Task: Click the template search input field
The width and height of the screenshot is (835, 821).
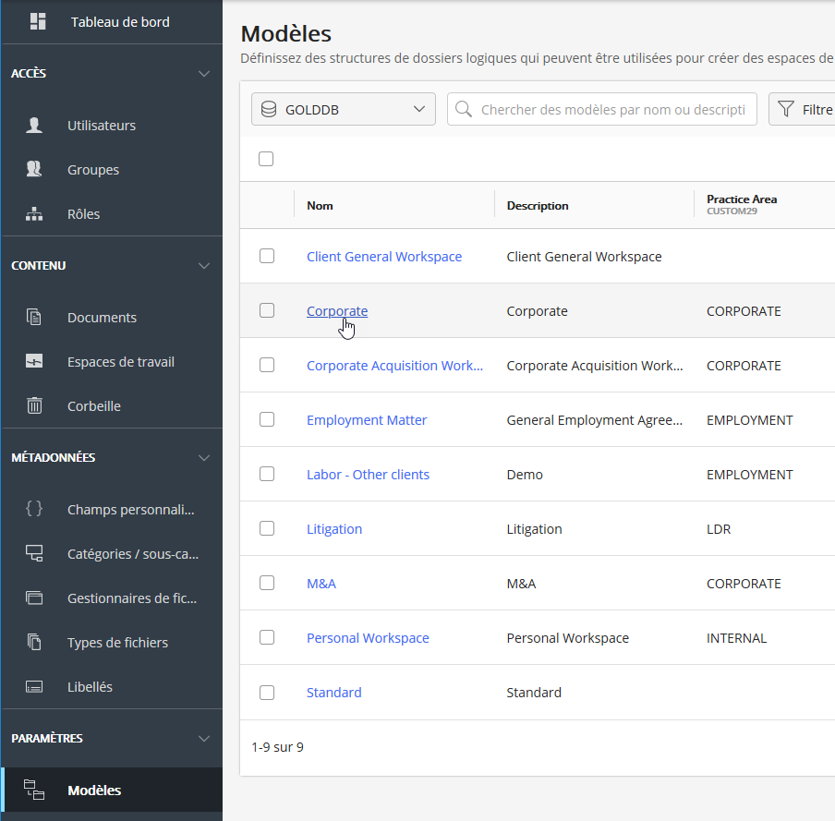Action: [611, 109]
